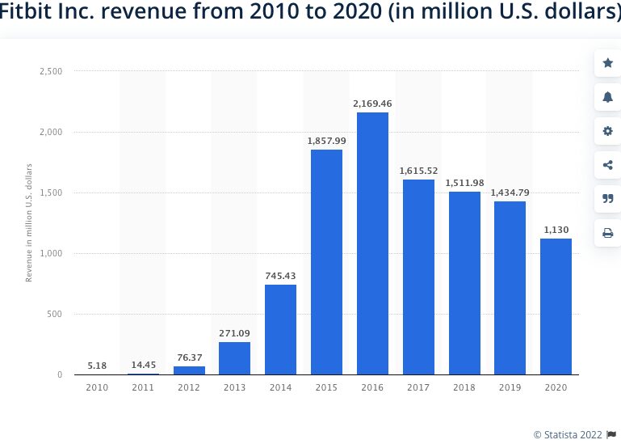Click the x-axis label '2016'

click(372, 387)
